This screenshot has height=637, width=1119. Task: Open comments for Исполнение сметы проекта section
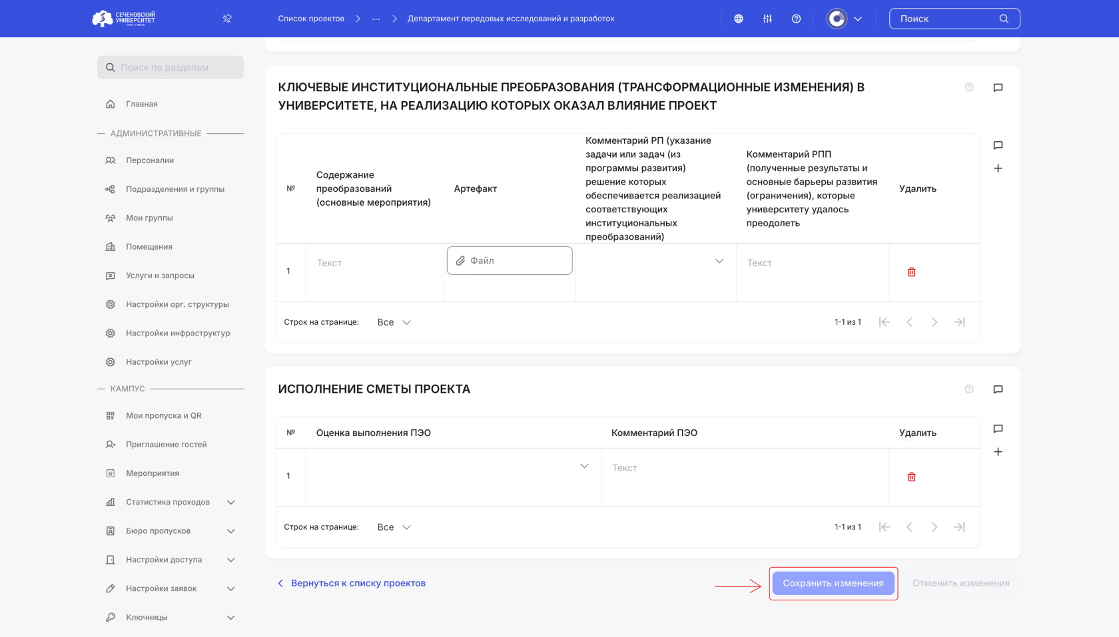coord(998,389)
